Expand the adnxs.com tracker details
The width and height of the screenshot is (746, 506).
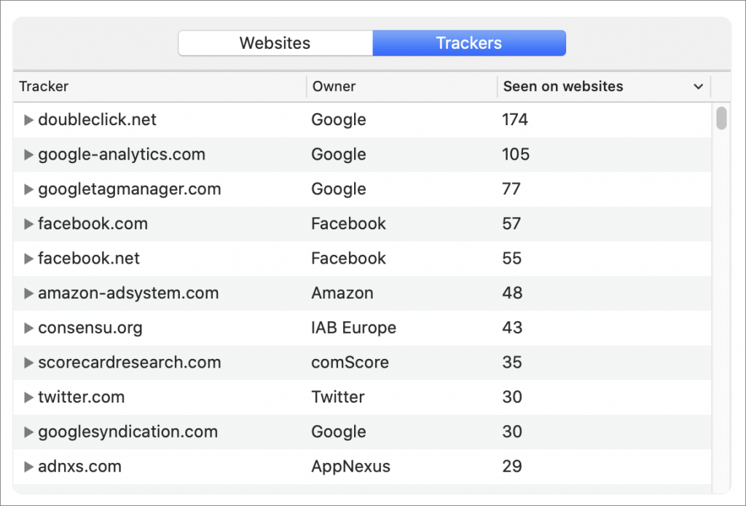[28, 466]
